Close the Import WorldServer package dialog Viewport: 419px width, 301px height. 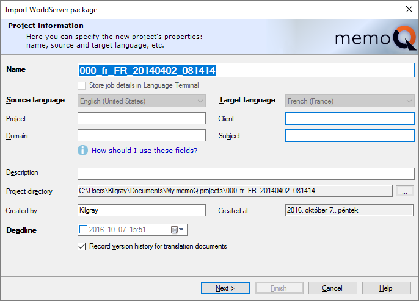click(409, 9)
